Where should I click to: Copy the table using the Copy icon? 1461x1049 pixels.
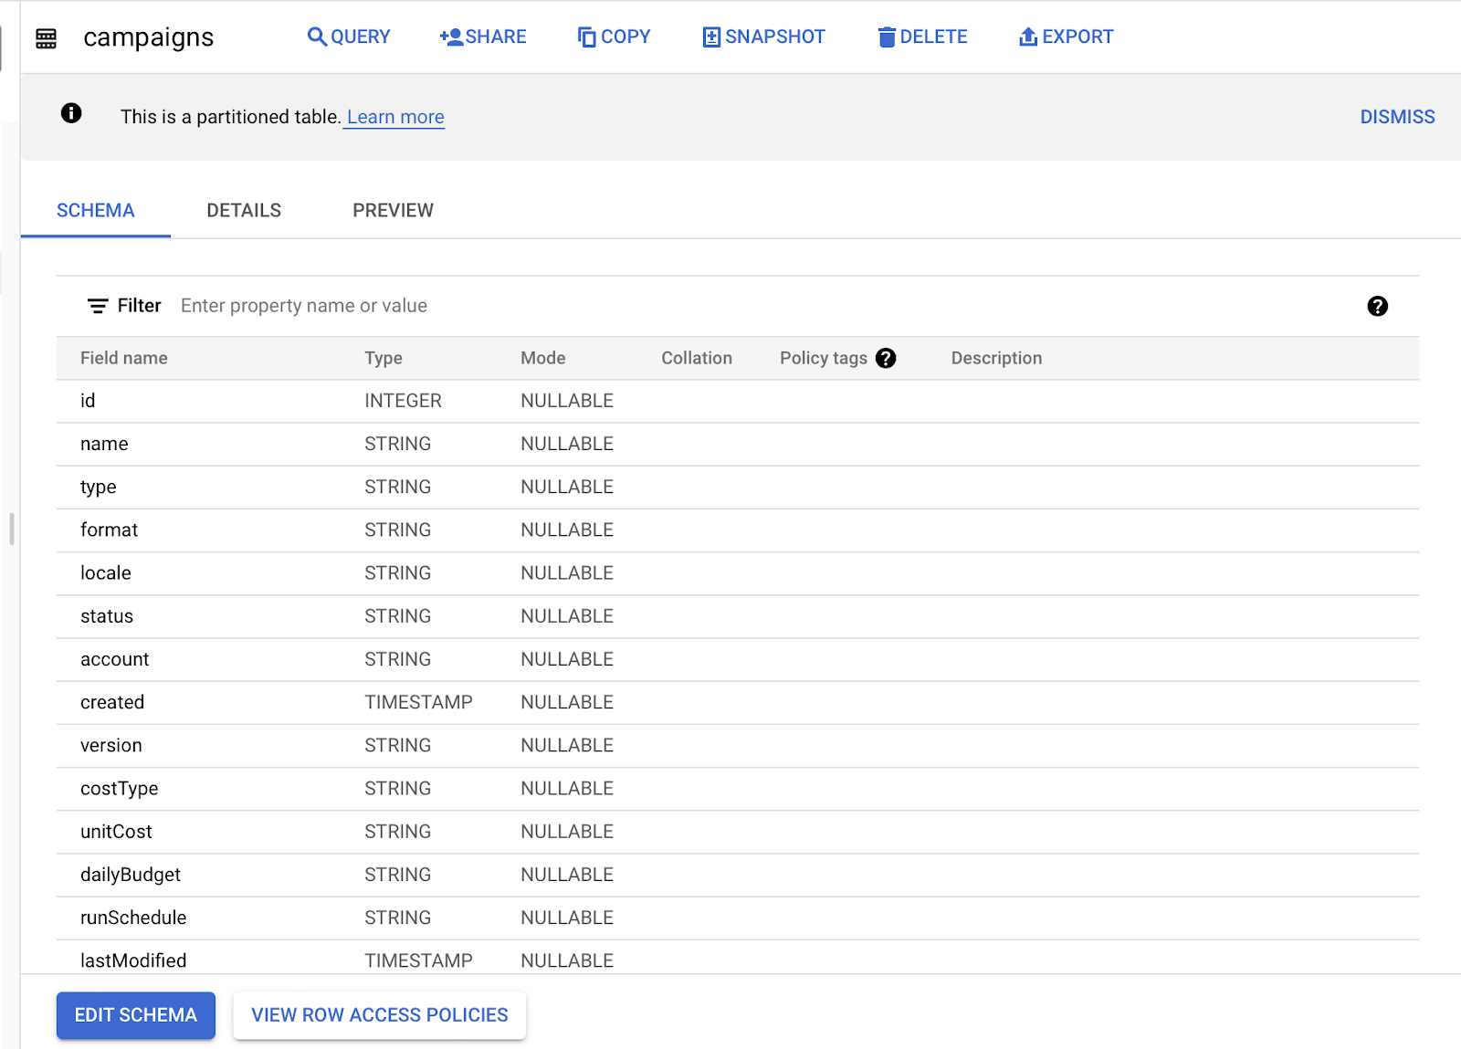click(586, 37)
